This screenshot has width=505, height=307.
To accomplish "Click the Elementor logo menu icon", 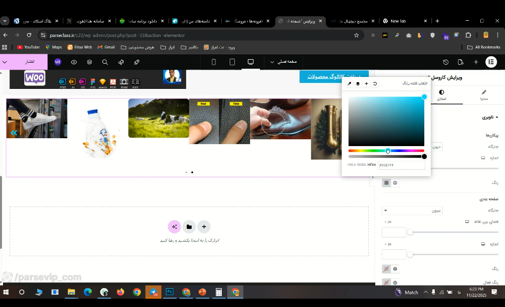I will tap(491, 62).
